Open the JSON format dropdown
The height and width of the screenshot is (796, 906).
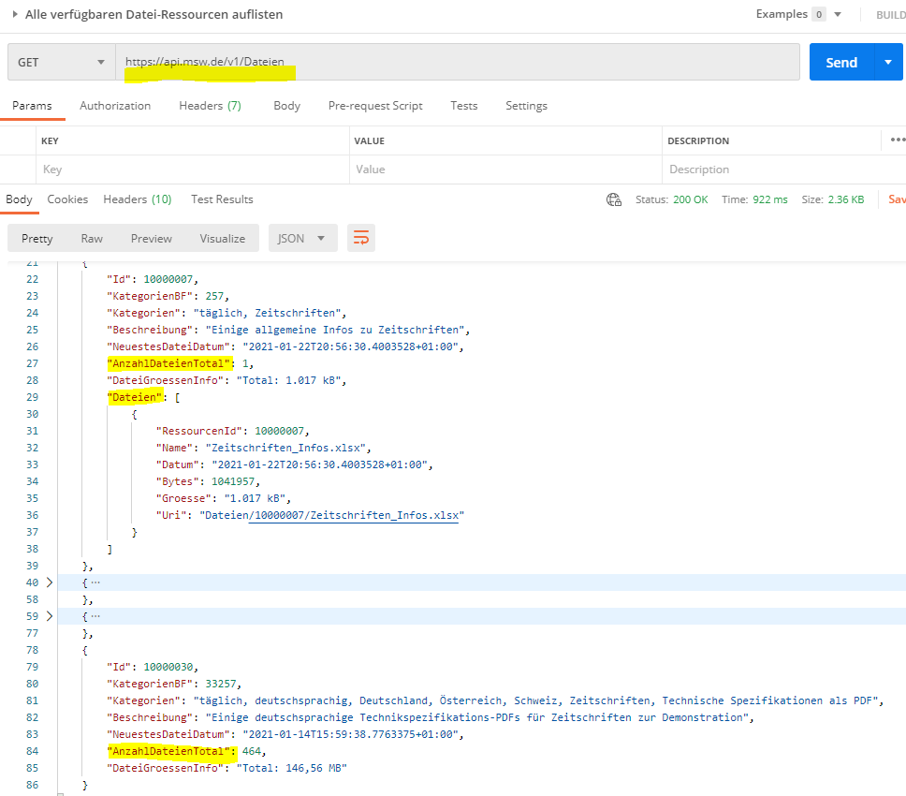point(302,238)
